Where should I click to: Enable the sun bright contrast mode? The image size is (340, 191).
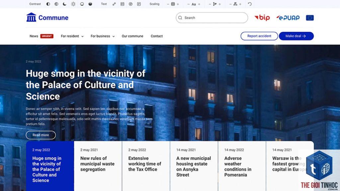point(73,4)
